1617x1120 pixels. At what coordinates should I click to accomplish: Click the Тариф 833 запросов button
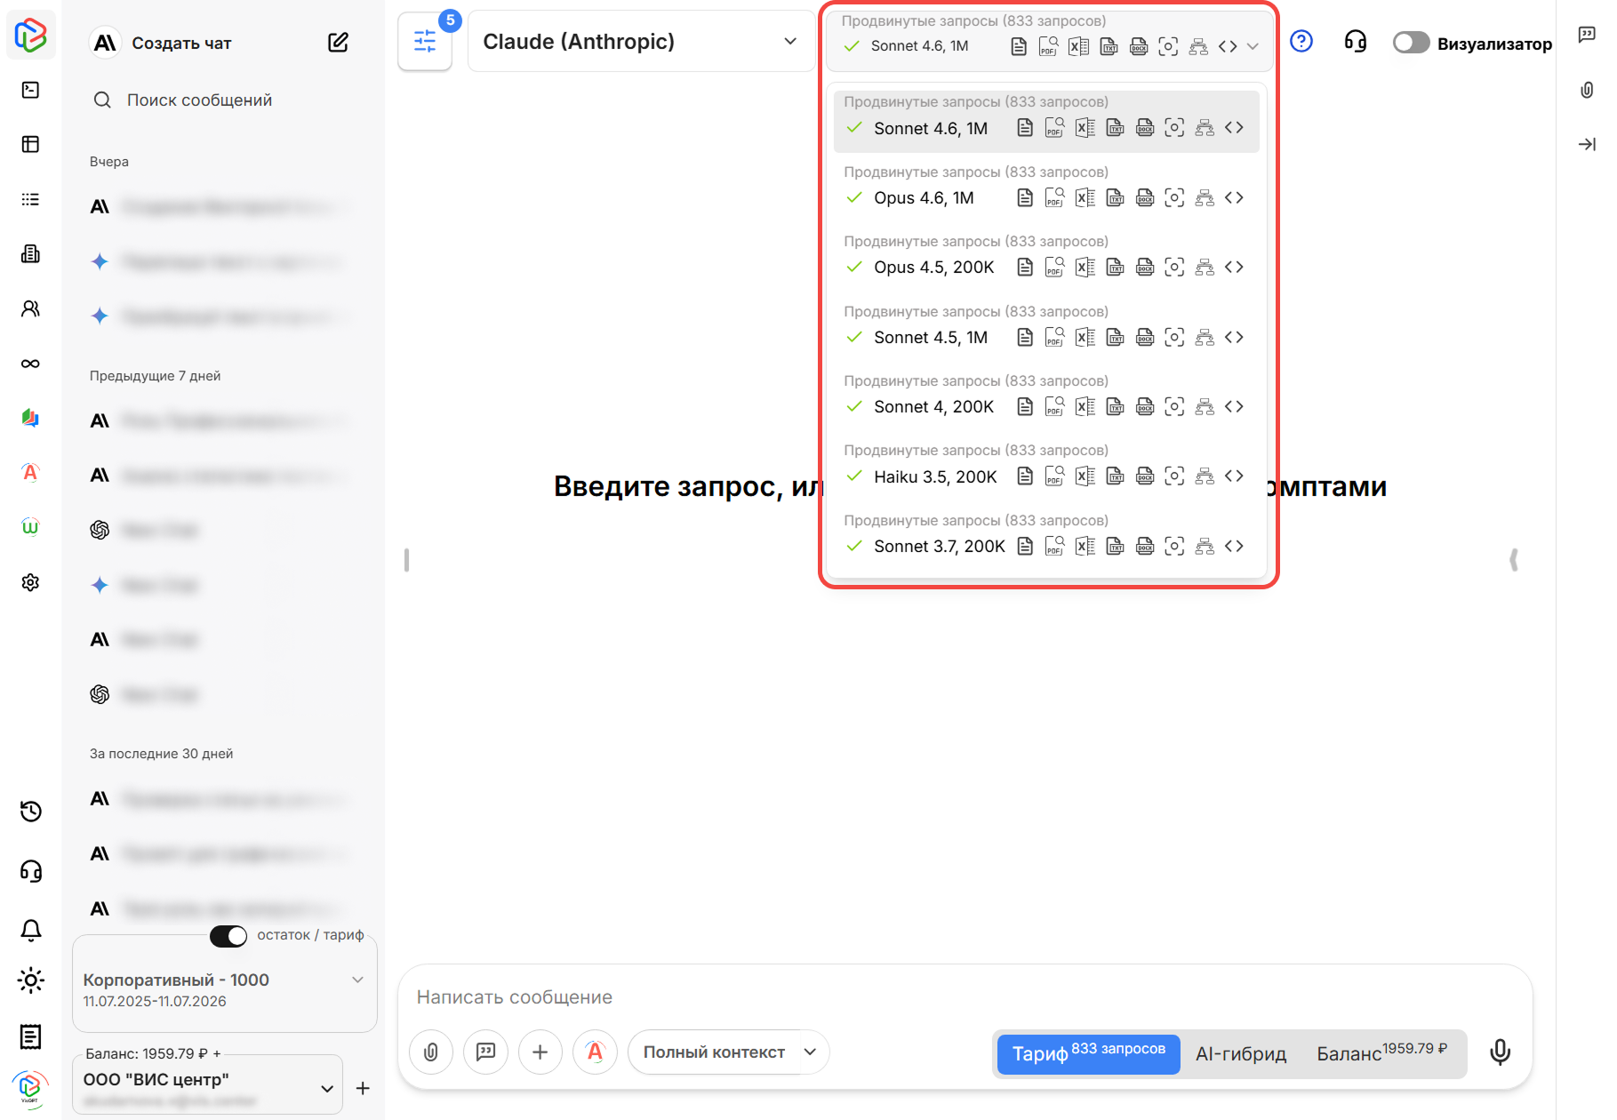[x=1088, y=1053]
